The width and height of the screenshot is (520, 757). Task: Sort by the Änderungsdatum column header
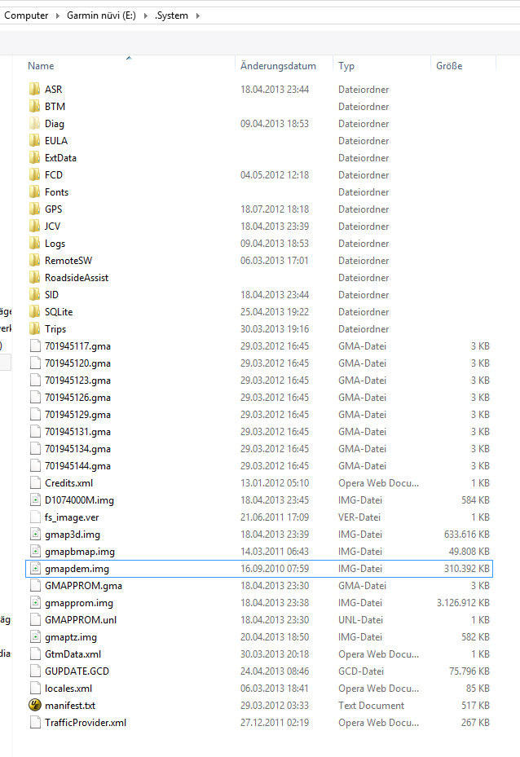point(277,66)
